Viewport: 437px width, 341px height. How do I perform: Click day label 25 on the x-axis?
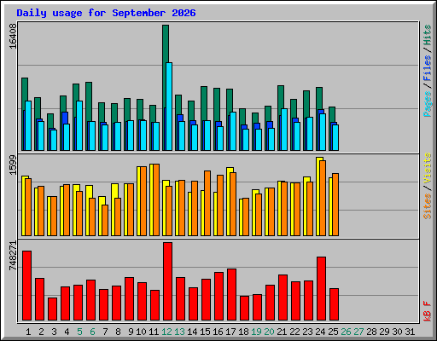coord(333,332)
